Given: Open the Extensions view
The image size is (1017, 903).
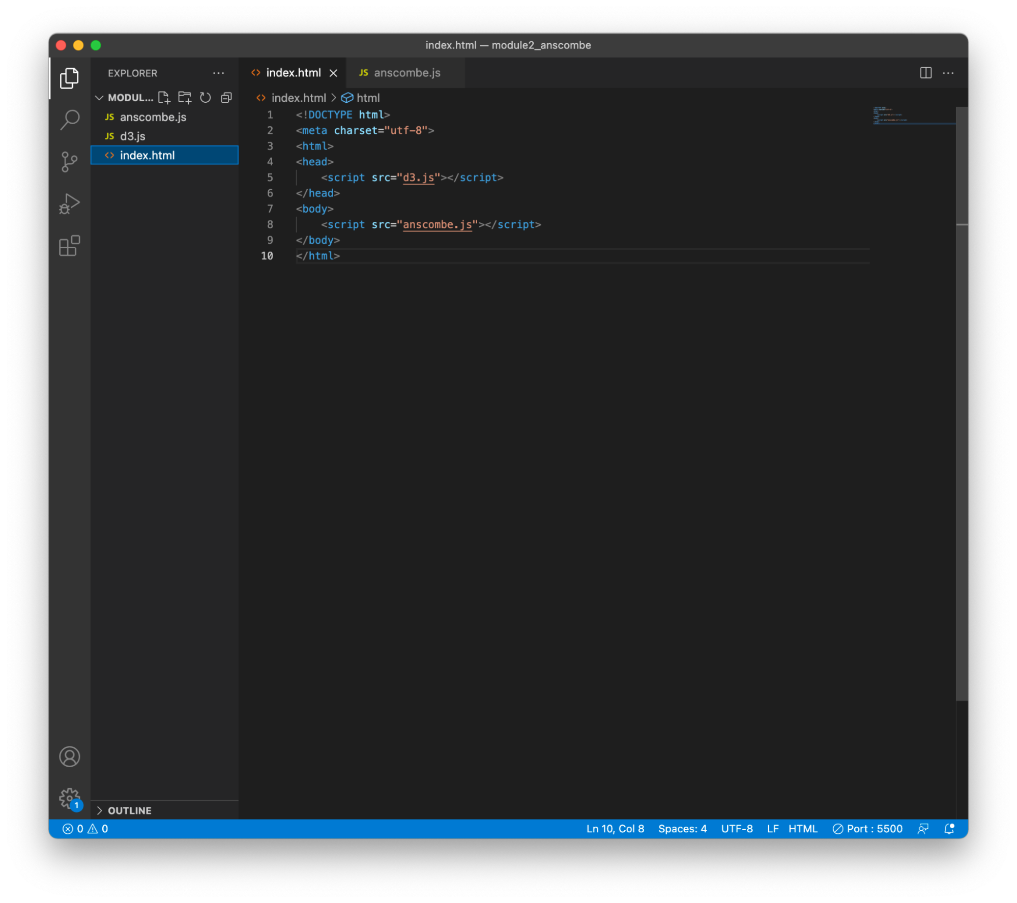Looking at the screenshot, I should point(70,246).
